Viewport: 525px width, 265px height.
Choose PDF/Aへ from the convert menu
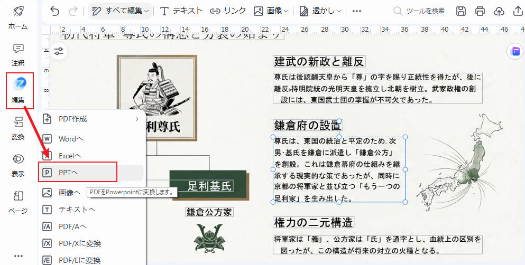91,226
